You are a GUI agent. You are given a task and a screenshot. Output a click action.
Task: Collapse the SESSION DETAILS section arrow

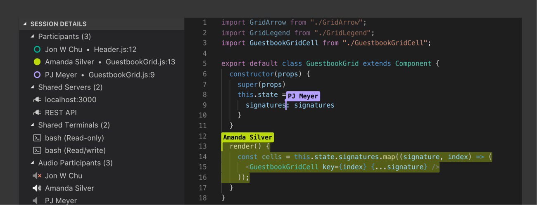(25, 24)
